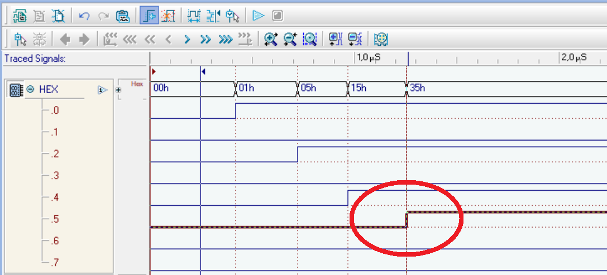Viewport: 607px width, 275px height.
Task: Select signal bit .4
Action: click(55, 197)
